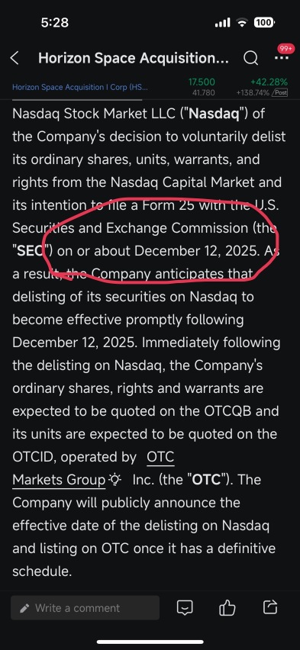Tap the Write a comment field

(x=85, y=608)
